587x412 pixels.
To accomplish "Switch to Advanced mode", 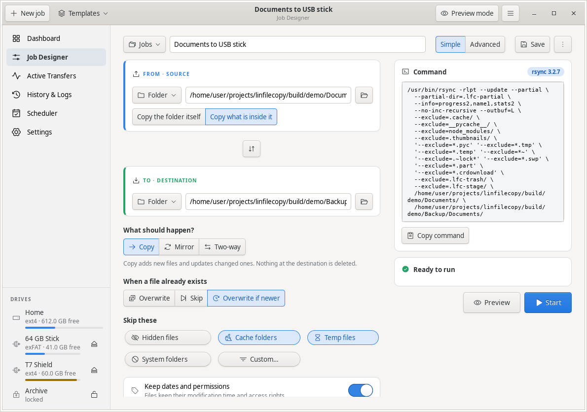I will tap(485, 44).
